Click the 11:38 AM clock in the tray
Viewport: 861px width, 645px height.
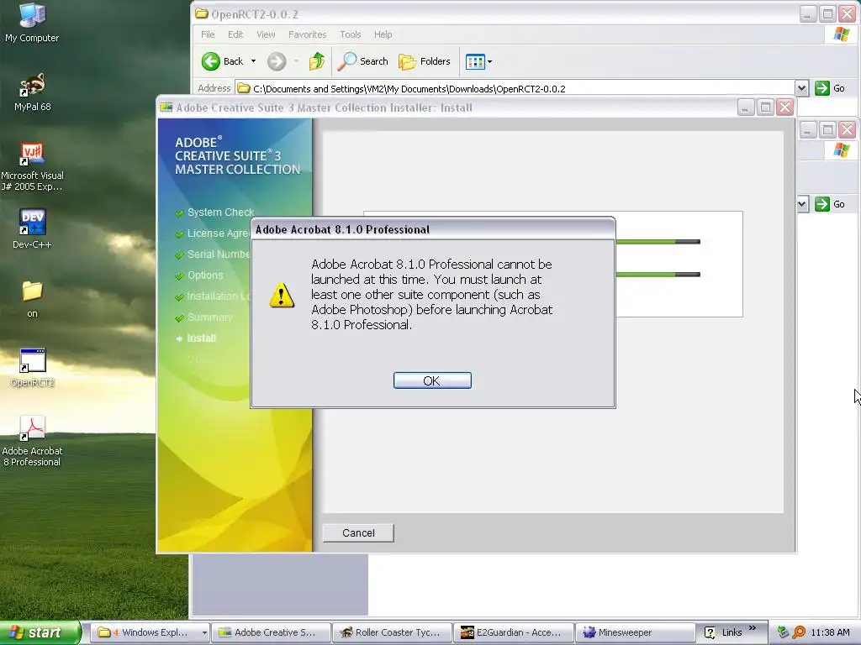830,632
